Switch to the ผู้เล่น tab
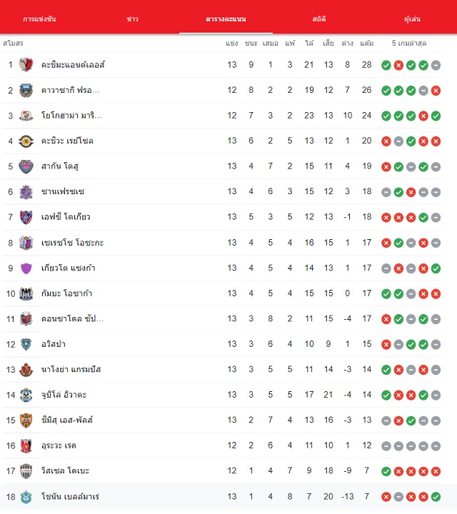 click(412, 19)
